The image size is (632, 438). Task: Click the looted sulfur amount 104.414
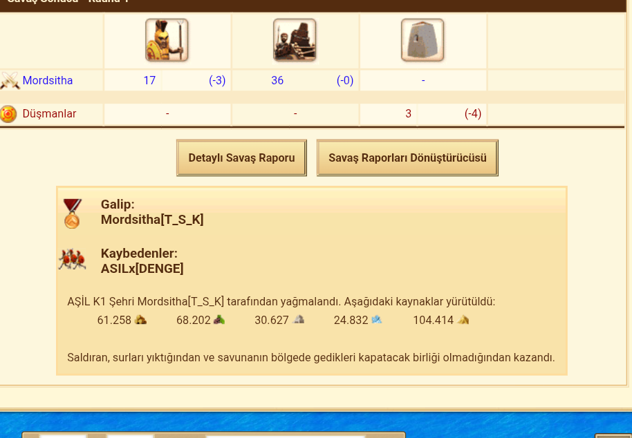pyautogui.click(x=434, y=320)
